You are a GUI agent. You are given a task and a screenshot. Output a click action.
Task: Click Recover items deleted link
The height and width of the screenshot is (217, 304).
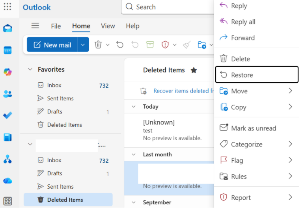click(183, 91)
